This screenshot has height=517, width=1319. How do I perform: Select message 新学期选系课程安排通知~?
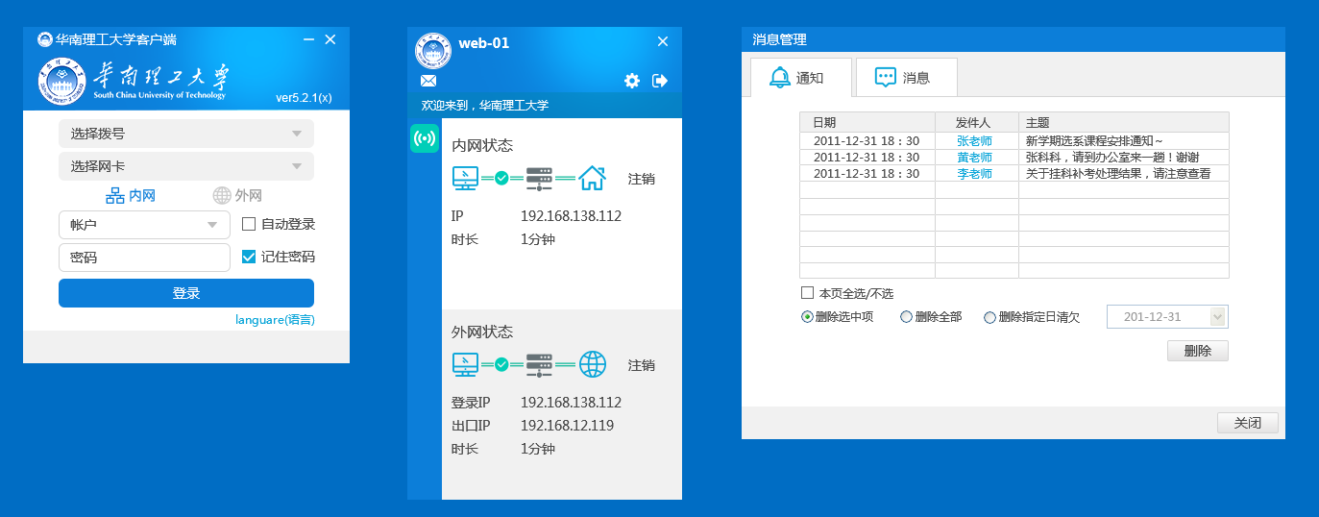coord(1094,141)
